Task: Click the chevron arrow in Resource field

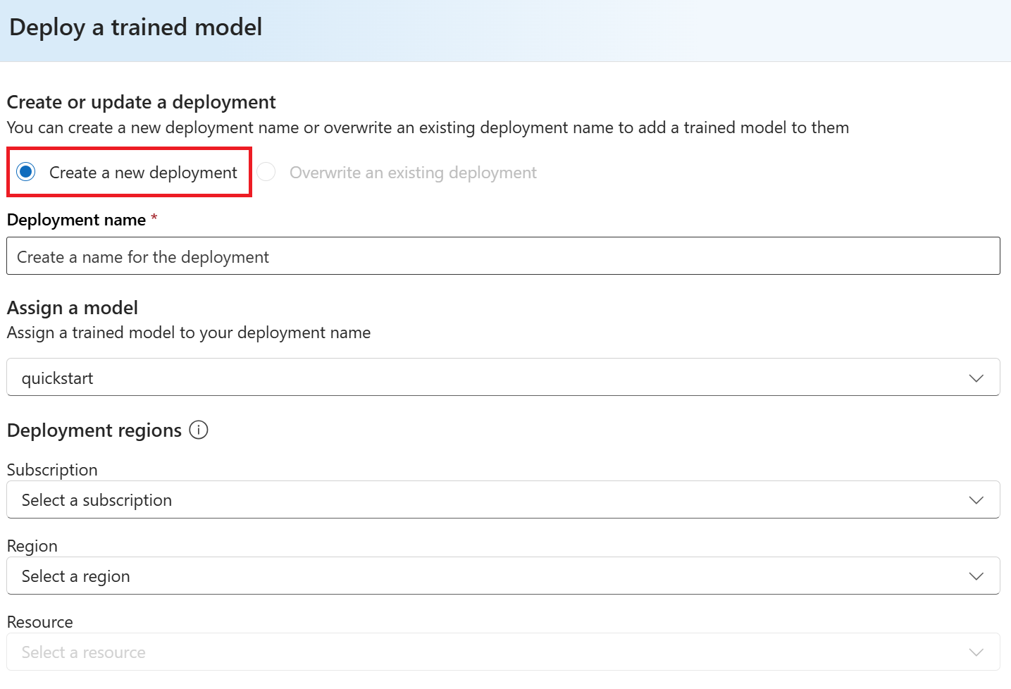Action: pyautogui.click(x=976, y=652)
